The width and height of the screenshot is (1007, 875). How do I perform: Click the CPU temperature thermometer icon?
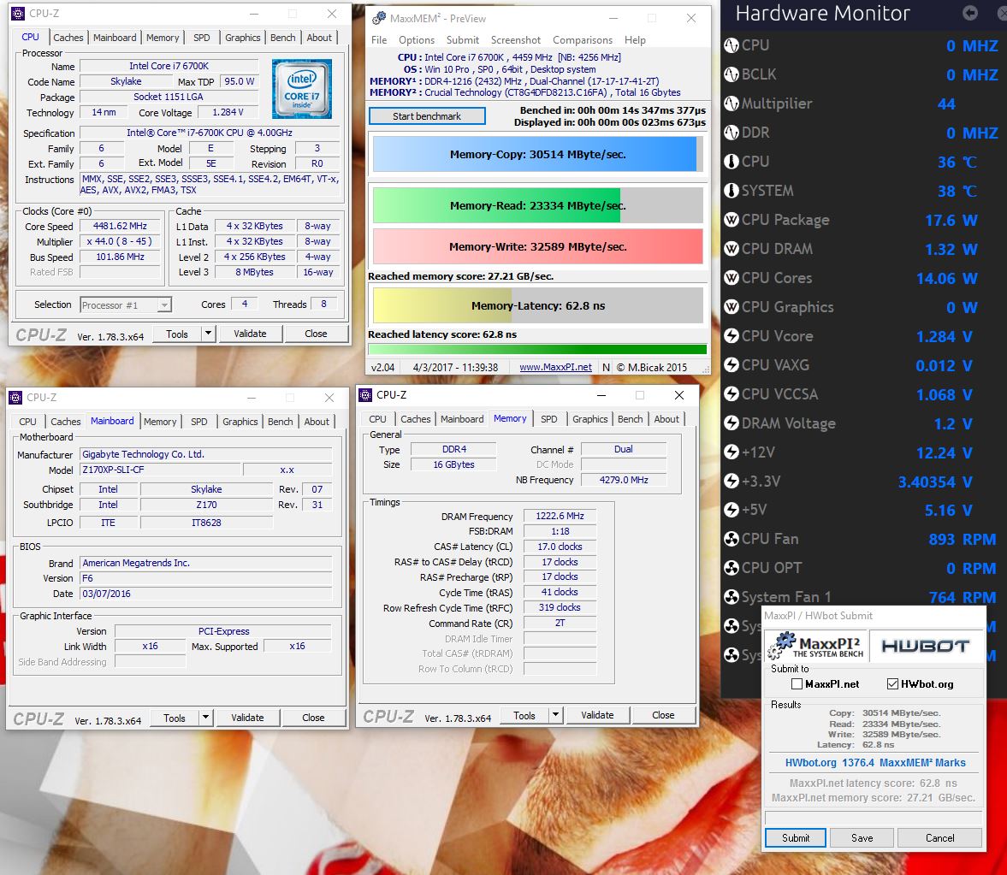732,162
